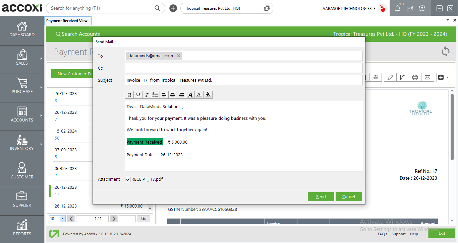Export the payment receipt as PDF
The image size is (458, 243).
pyautogui.click(x=402, y=77)
